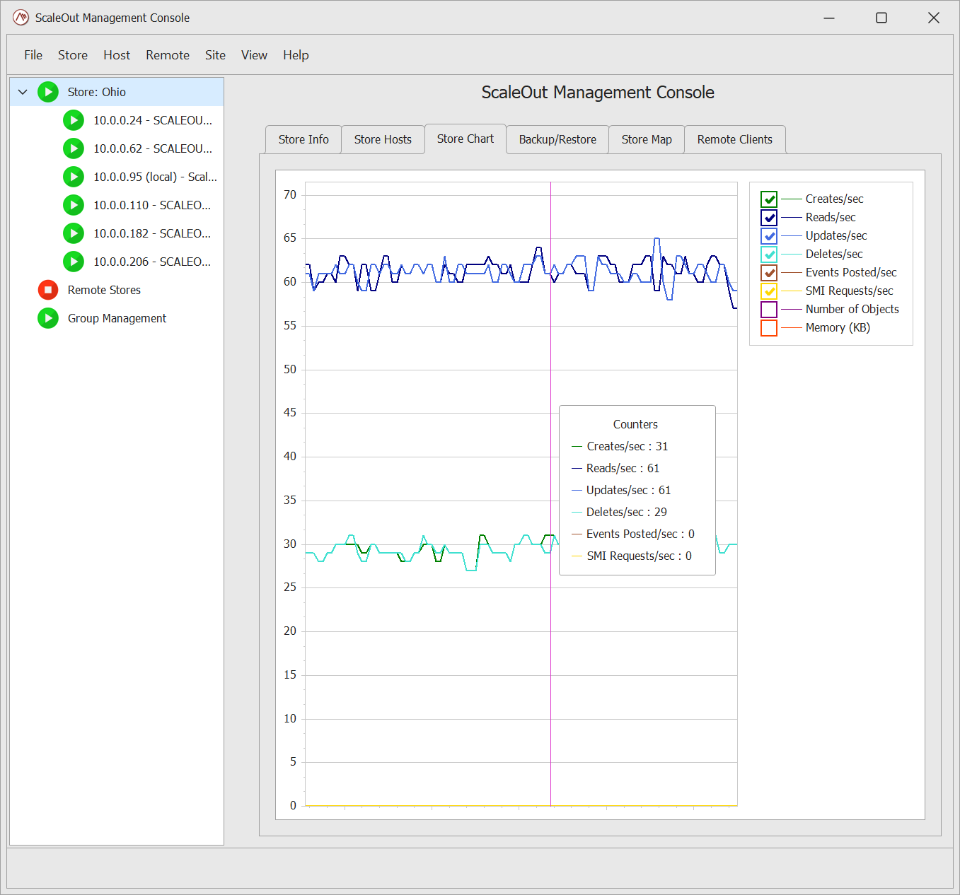The width and height of the screenshot is (960, 895).
Task: Switch to the Store Hosts tab
Action: (383, 139)
